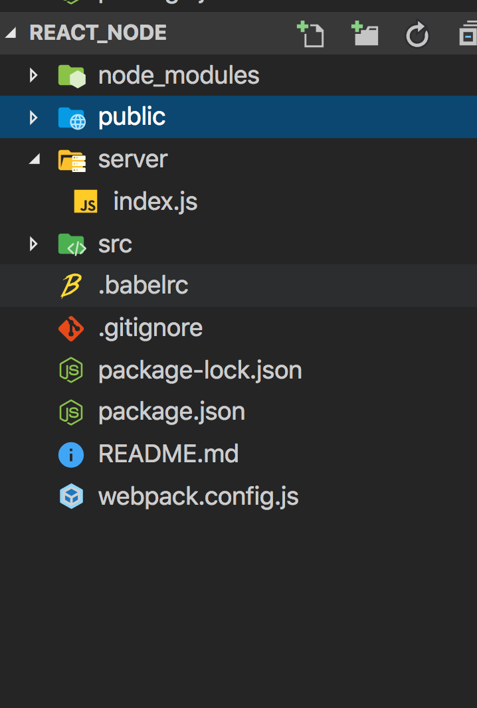Image resolution: width=477 pixels, height=708 pixels.
Task: Collapse the REACT_NODE project section
Action: (11, 33)
